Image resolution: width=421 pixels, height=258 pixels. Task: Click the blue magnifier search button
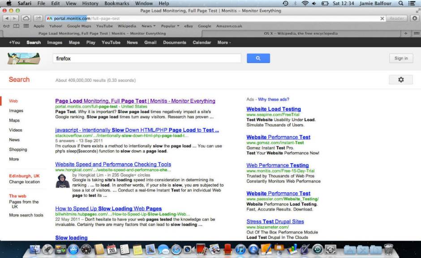[x=258, y=58]
